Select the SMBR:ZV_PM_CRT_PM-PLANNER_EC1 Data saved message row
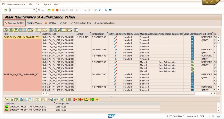 pos(82,107)
